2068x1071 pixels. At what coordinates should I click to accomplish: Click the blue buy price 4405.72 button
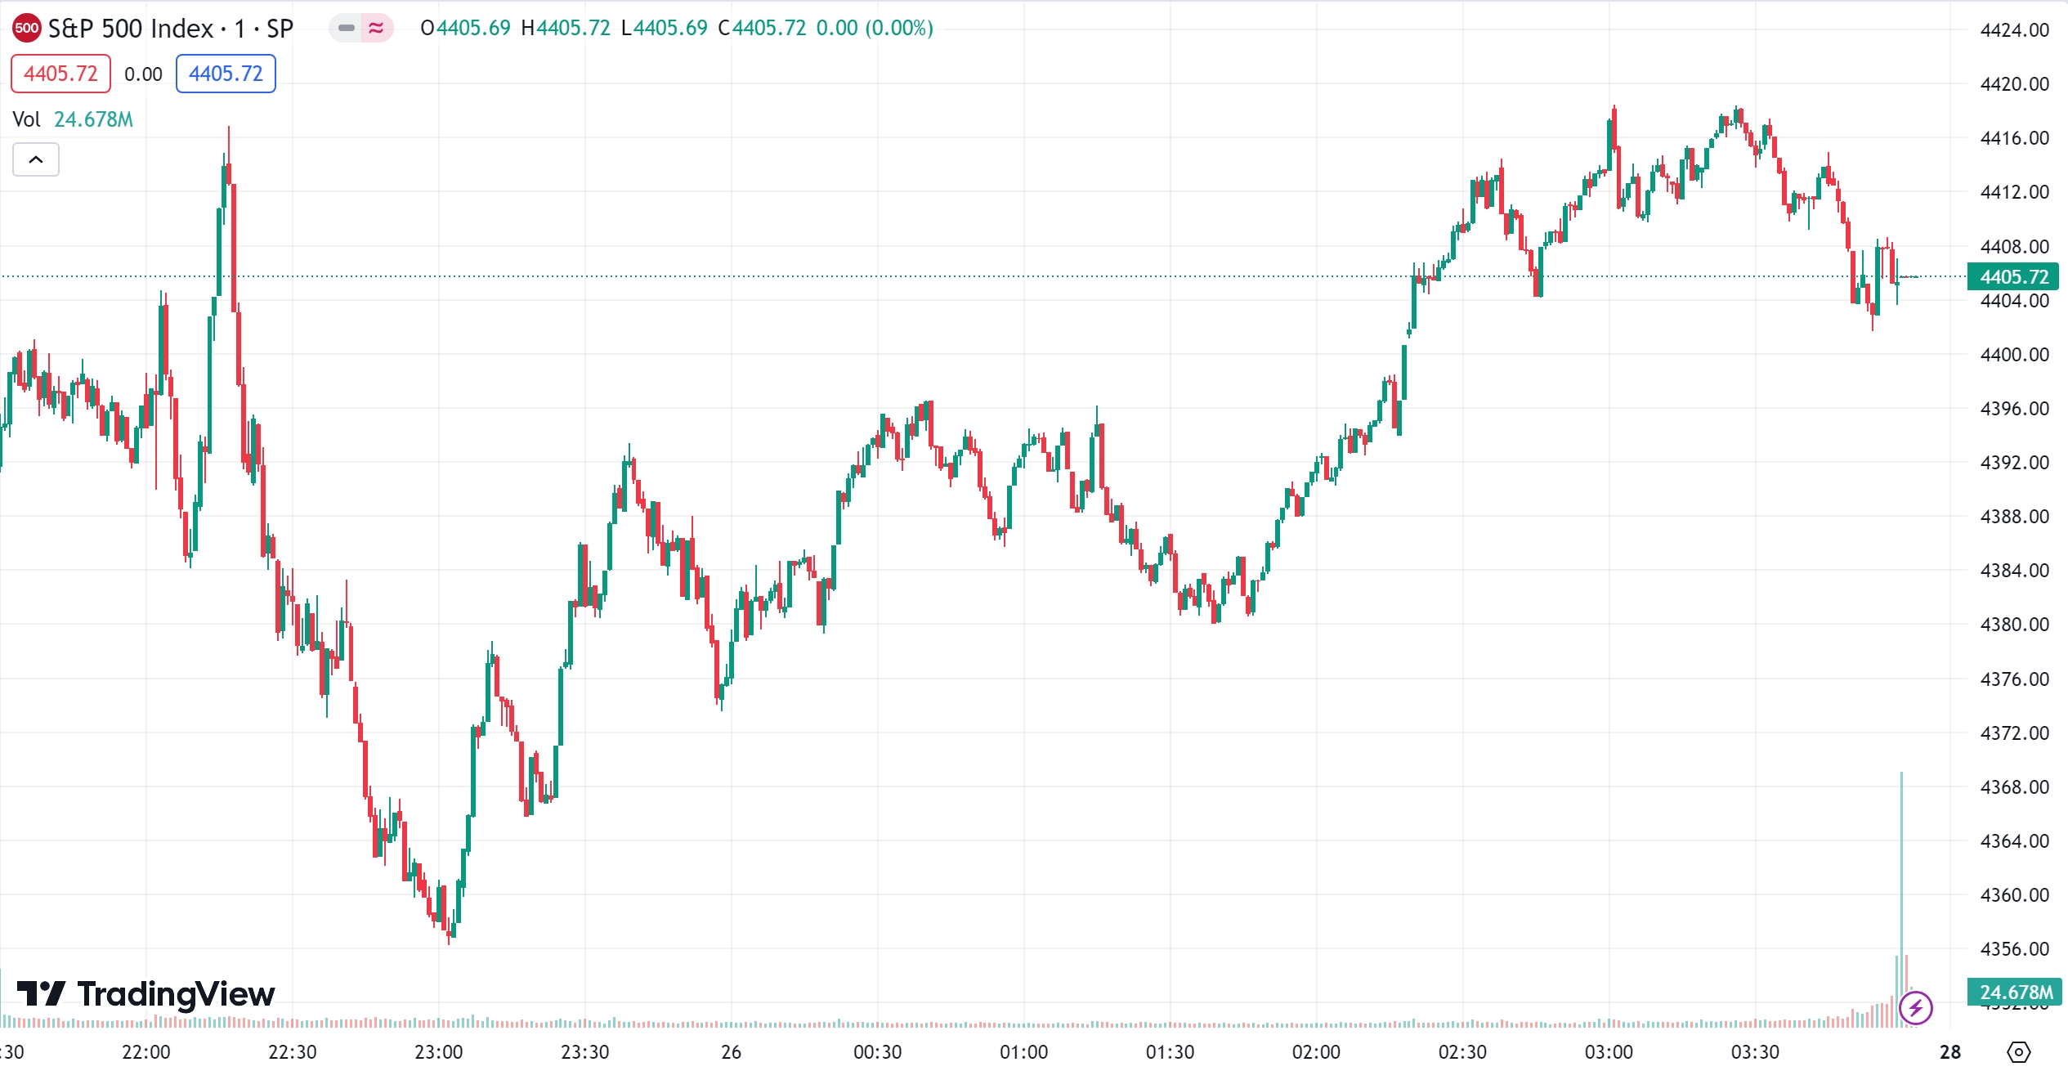(226, 74)
